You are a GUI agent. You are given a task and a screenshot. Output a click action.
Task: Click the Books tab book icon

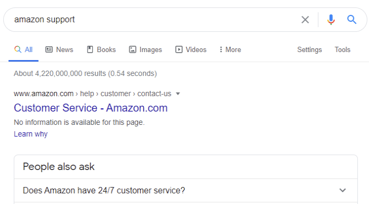click(x=90, y=49)
